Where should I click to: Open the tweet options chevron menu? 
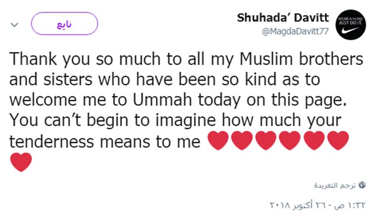coord(14,25)
